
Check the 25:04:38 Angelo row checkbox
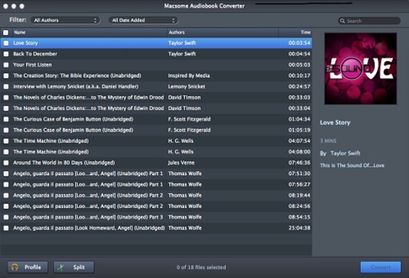click(6, 228)
